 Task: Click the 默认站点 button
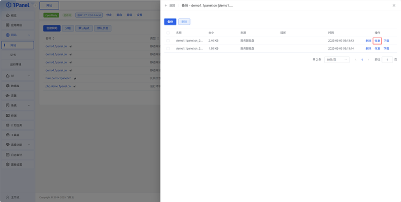(84, 29)
